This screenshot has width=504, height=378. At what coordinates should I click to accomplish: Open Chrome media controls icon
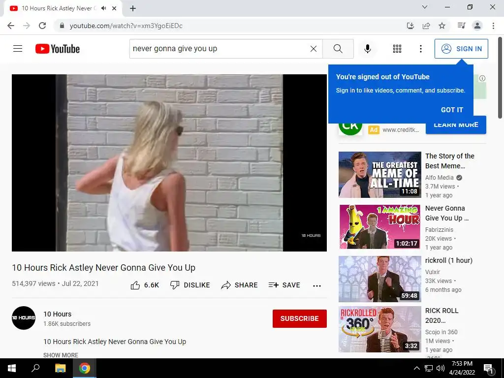pos(462,26)
